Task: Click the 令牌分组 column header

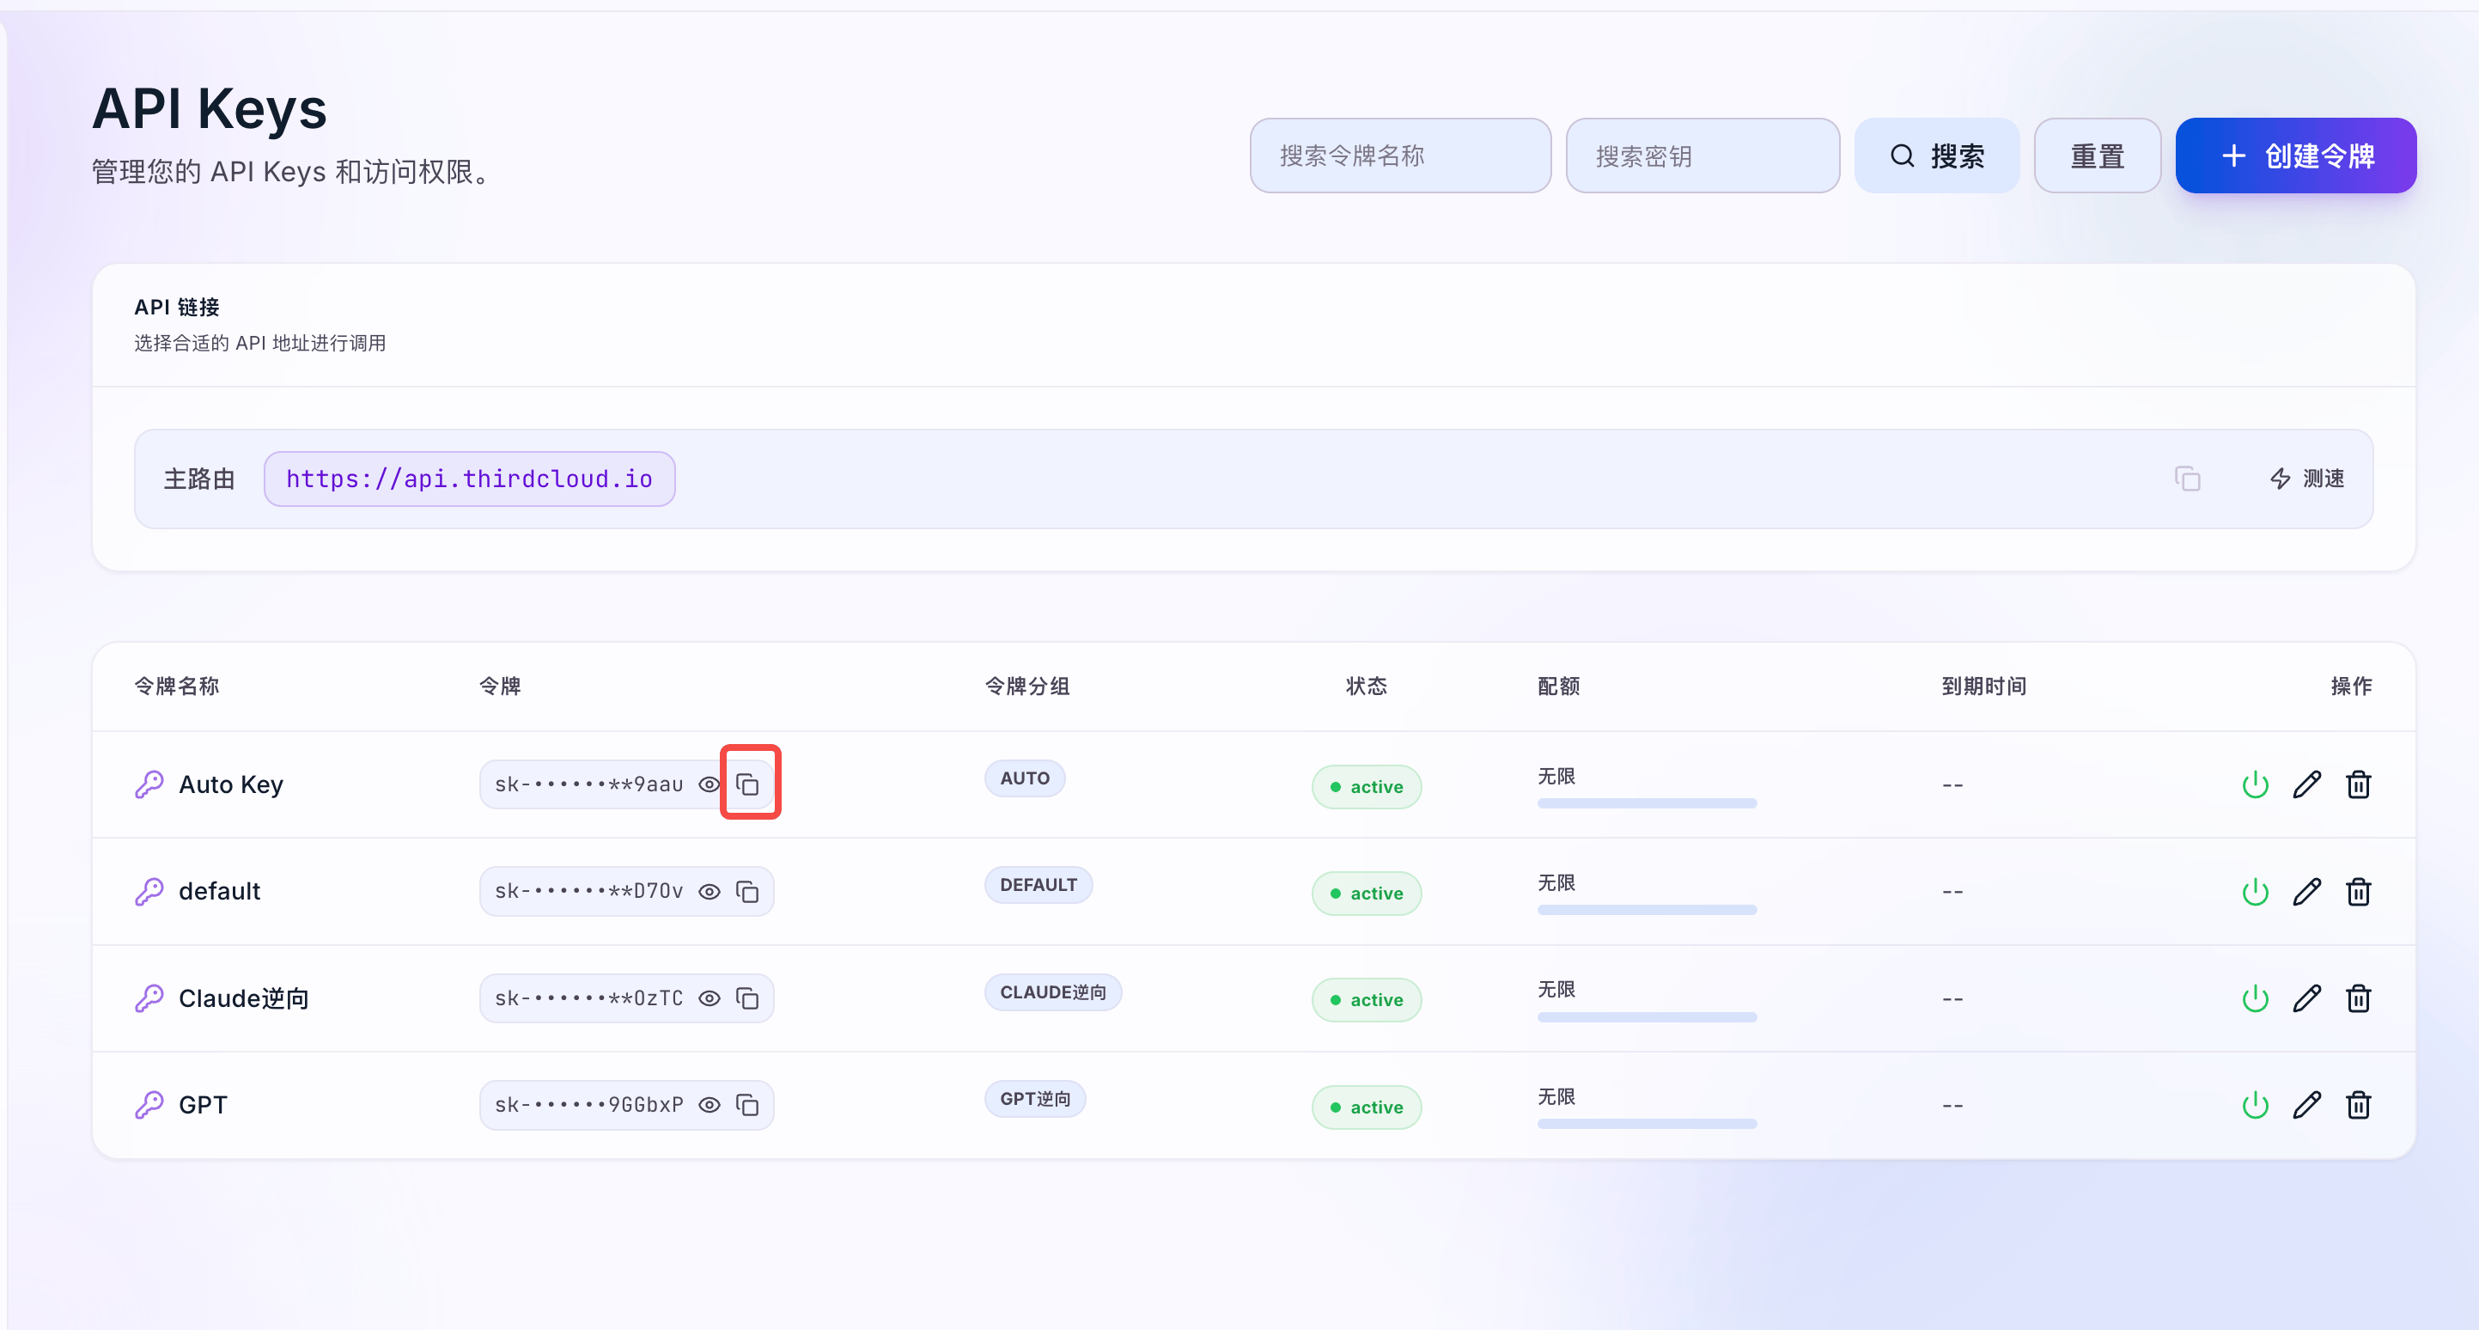Action: [x=1028, y=686]
